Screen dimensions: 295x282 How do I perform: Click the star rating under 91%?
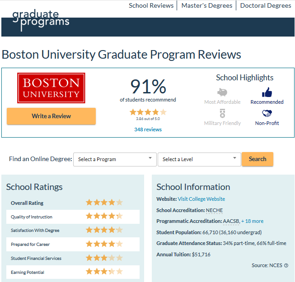point(148,112)
